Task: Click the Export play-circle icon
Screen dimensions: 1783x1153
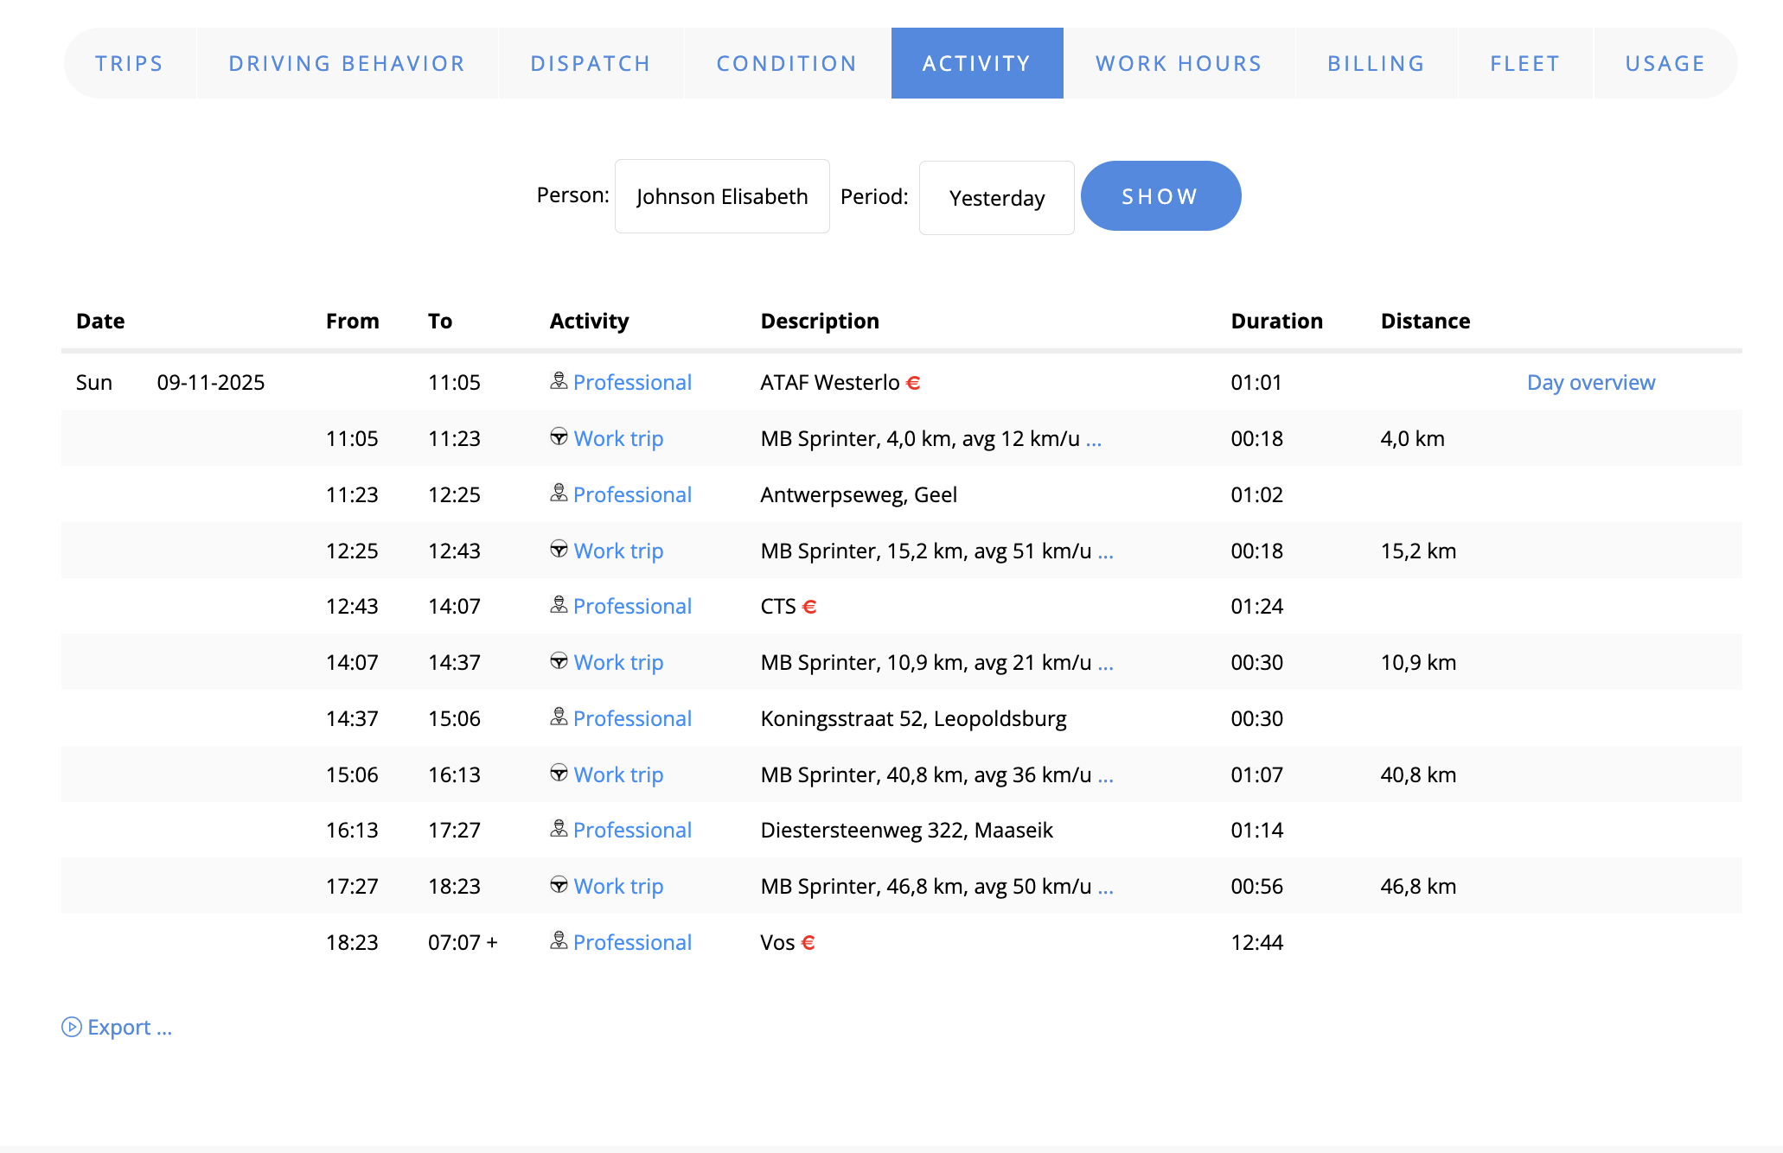Action: (71, 1027)
